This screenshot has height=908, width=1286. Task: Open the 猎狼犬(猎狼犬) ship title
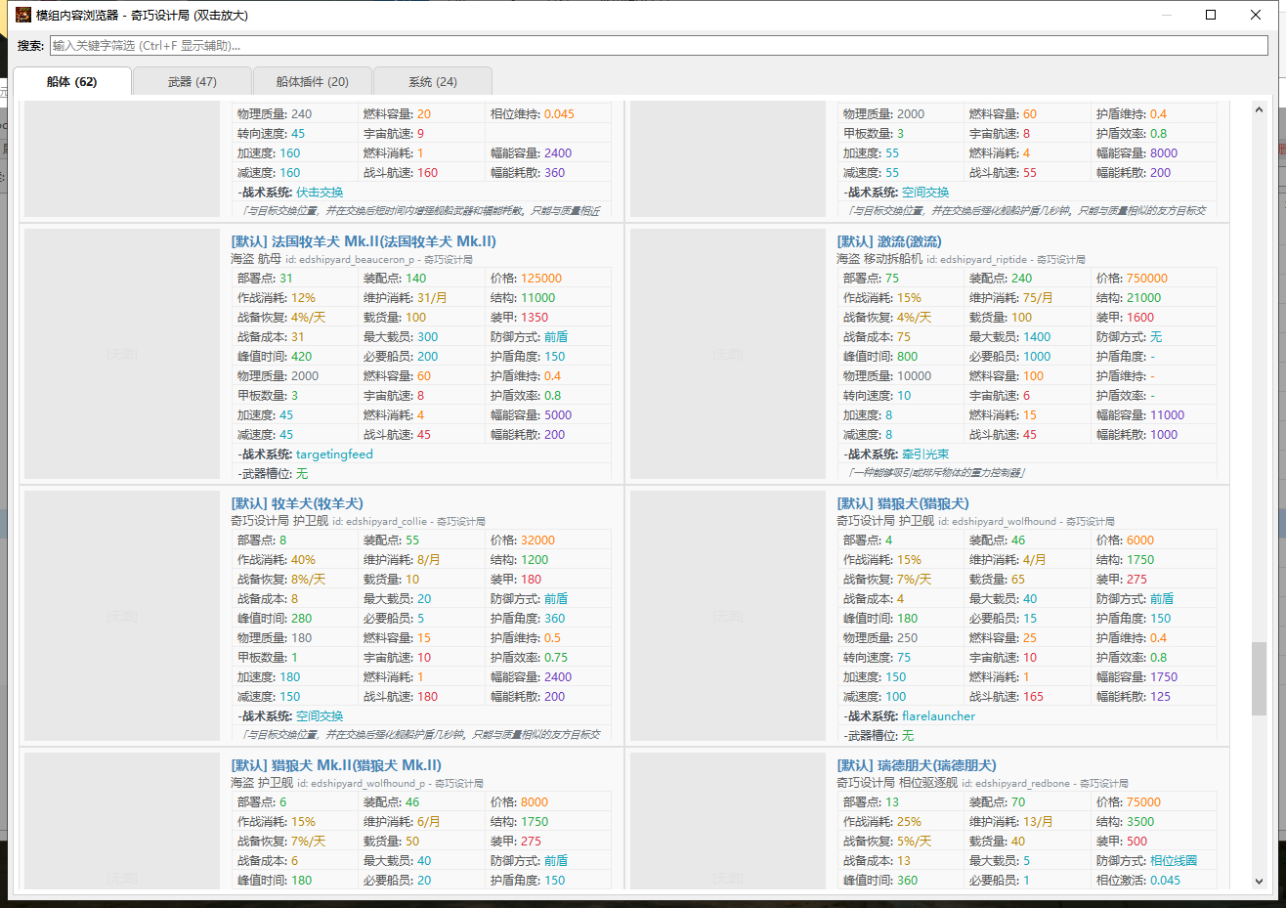tap(903, 503)
